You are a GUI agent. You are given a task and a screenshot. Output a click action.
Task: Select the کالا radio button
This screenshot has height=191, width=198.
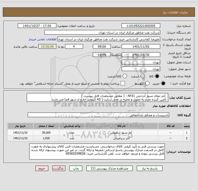[157, 76]
